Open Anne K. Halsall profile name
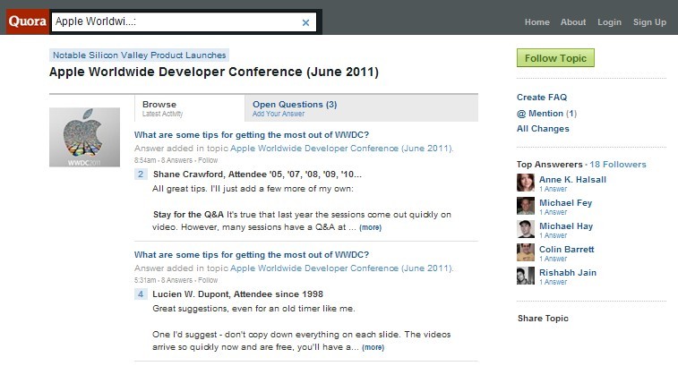Image resolution: width=678 pixels, height=366 pixels. tap(572, 179)
